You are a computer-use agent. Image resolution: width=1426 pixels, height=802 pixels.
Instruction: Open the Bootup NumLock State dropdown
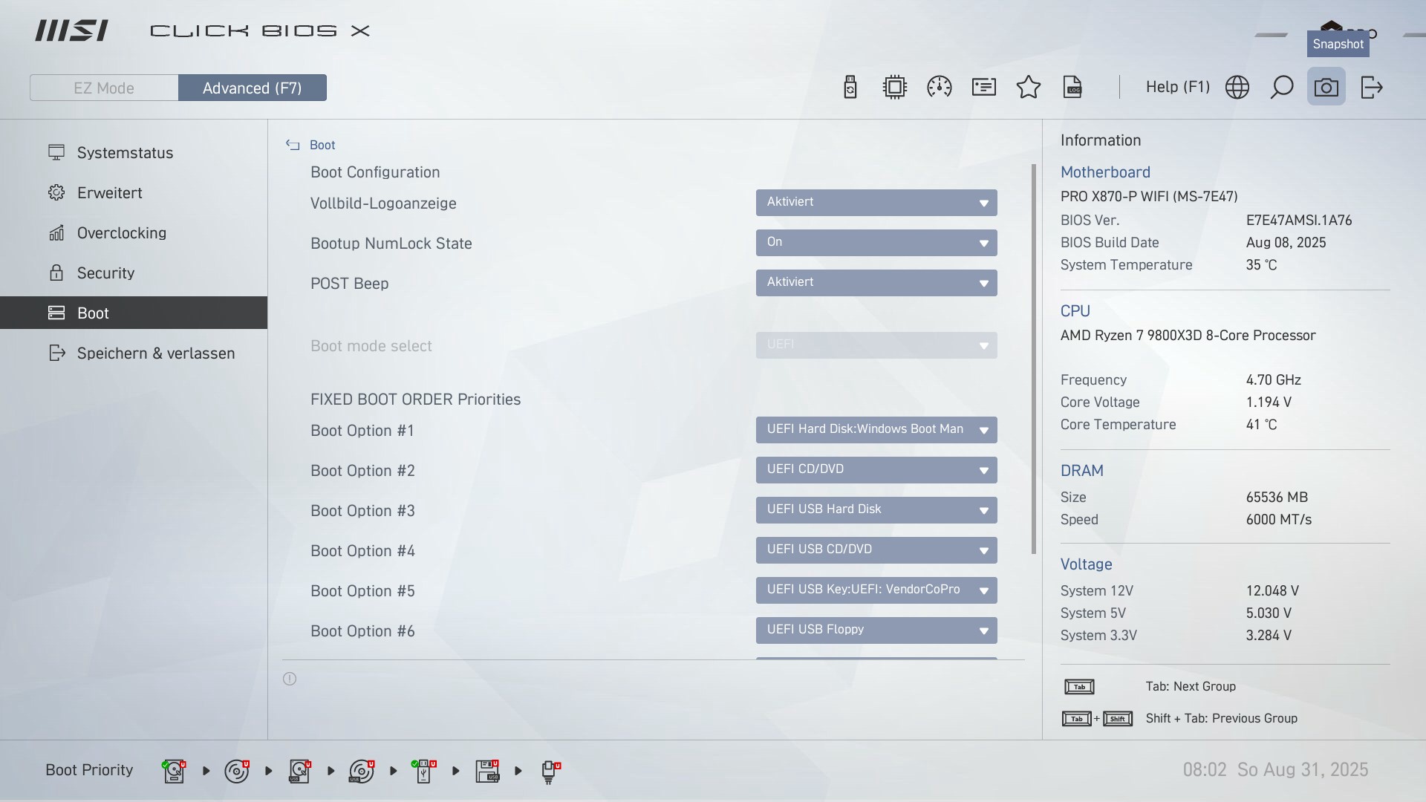876,243
